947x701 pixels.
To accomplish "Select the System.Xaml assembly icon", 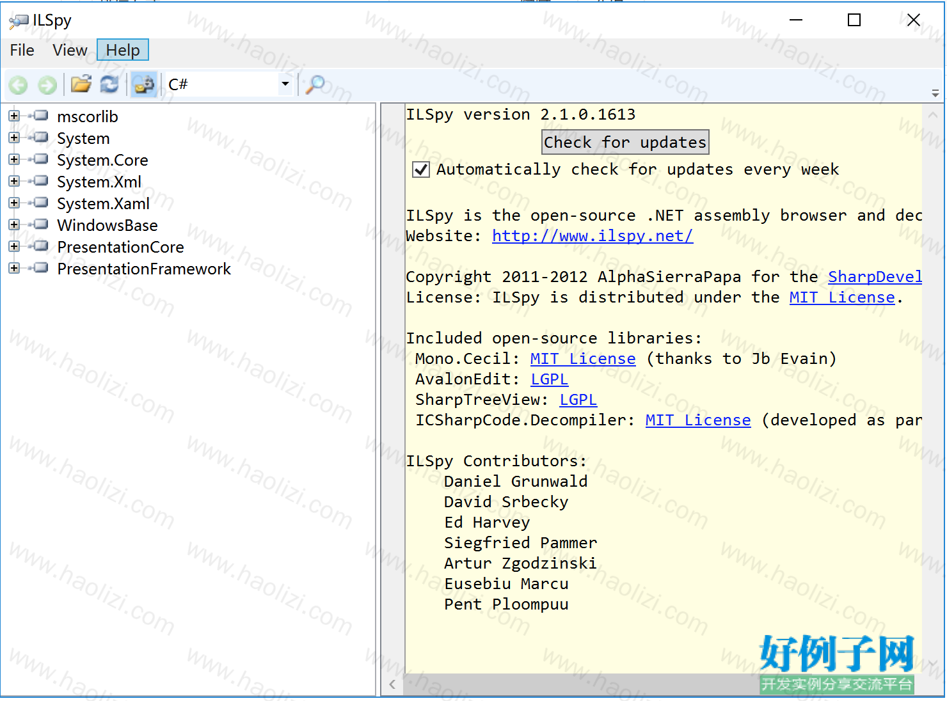I will pyautogui.click(x=39, y=203).
